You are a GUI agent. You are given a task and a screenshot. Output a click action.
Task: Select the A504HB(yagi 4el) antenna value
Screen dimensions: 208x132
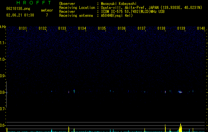(x=117, y=16)
